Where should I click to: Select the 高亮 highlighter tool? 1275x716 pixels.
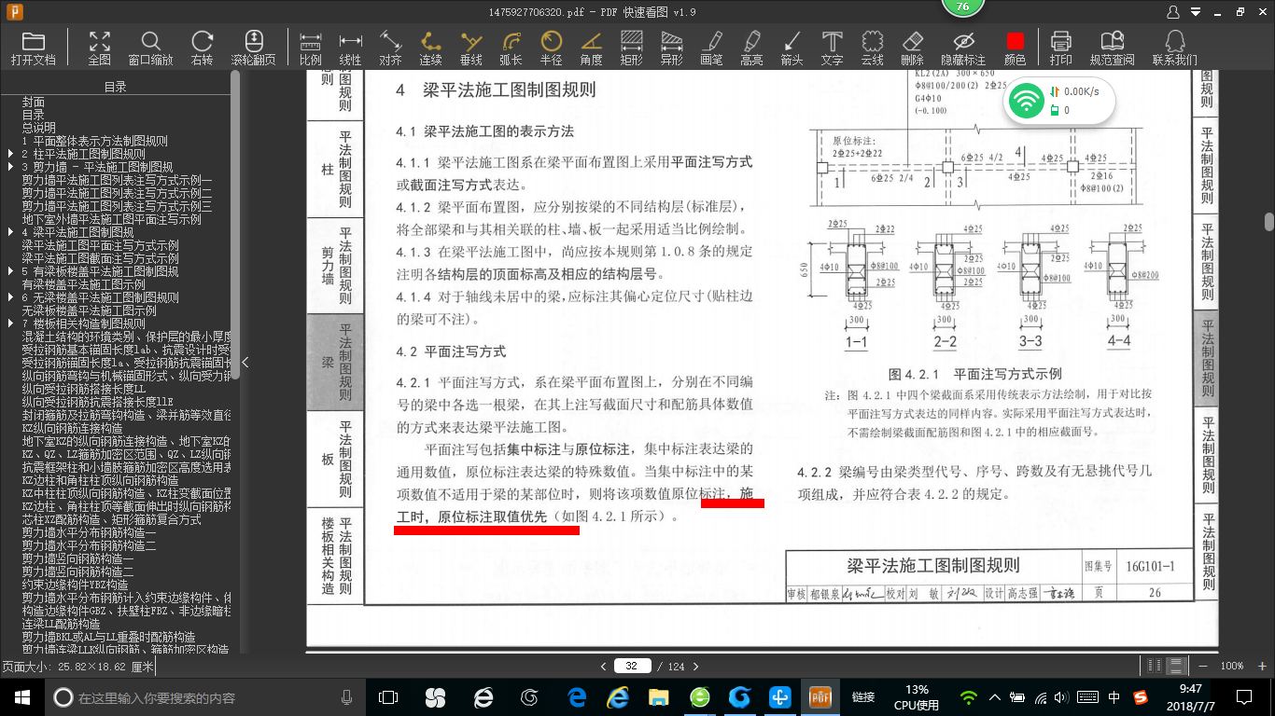click(x=751, y=48)
